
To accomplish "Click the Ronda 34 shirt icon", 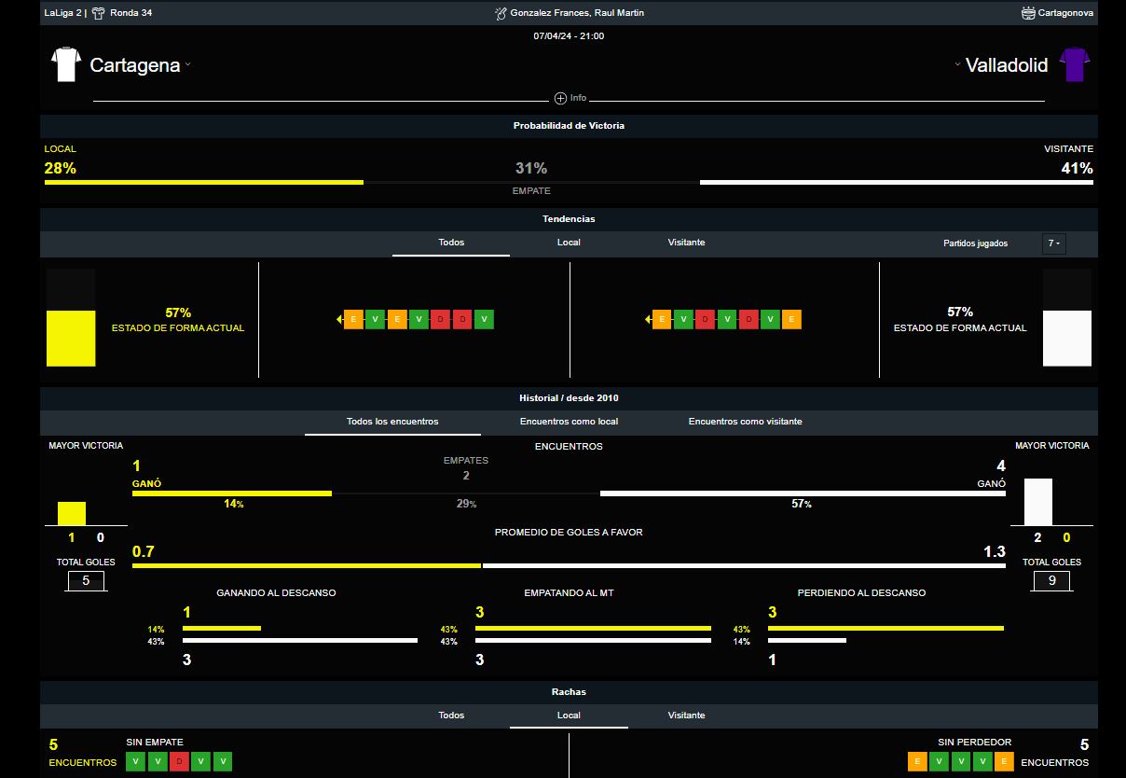I will pyautogui.click(x=98, y=13).
